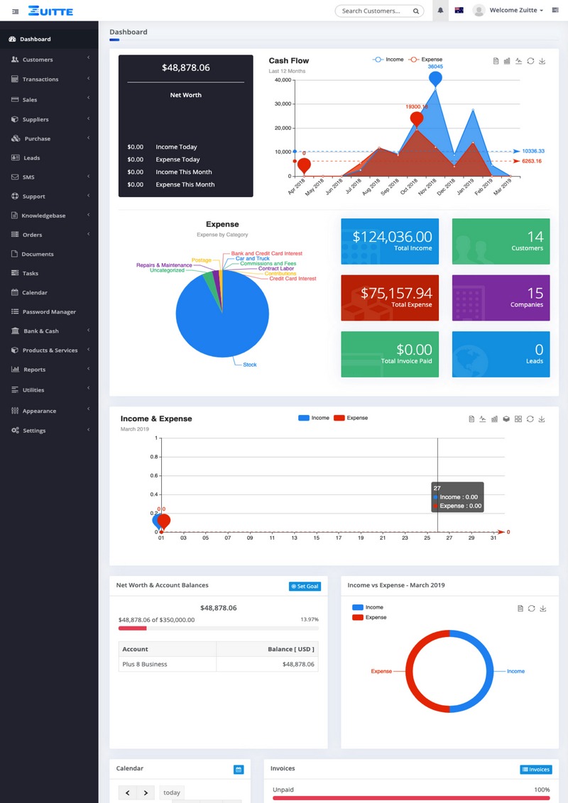Expand the Customers sidebar menu
Image resolution: width=568 pixels, height=803 pixels.
click(50, 60)
